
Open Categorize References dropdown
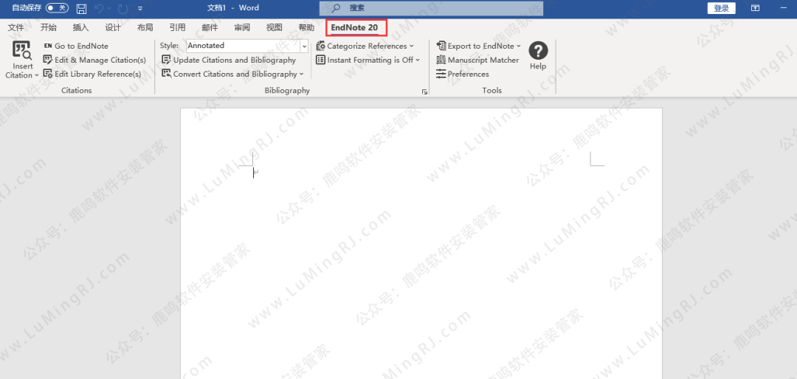click(x=365, y=46)
